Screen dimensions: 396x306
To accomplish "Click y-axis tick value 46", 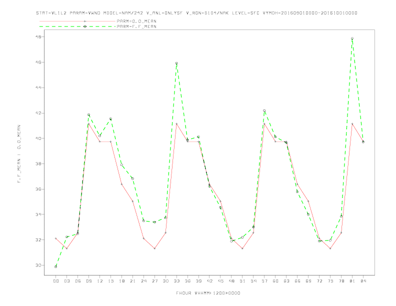I will (x=38, y=62).
